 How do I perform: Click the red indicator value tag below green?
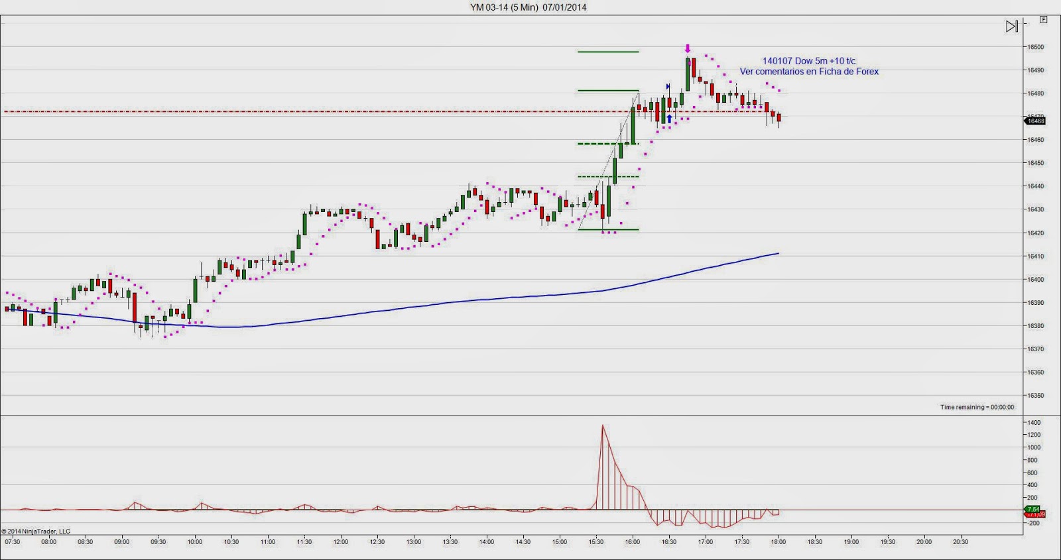(x=1034, y=515)
